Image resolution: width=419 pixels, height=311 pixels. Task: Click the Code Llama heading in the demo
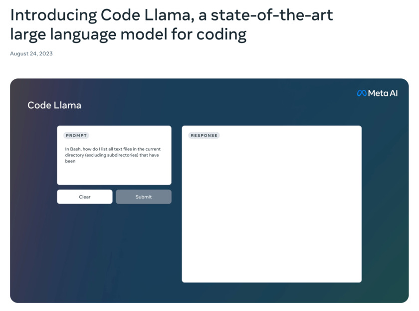54,105
